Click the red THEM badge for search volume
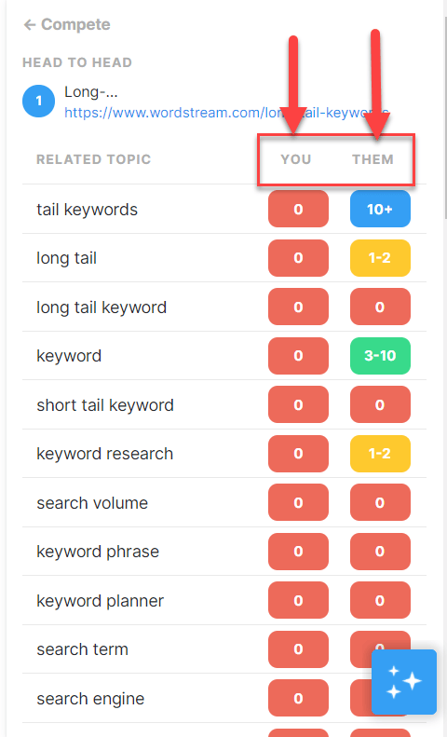The width and height of the screenshot is (447, 737). 380,502
